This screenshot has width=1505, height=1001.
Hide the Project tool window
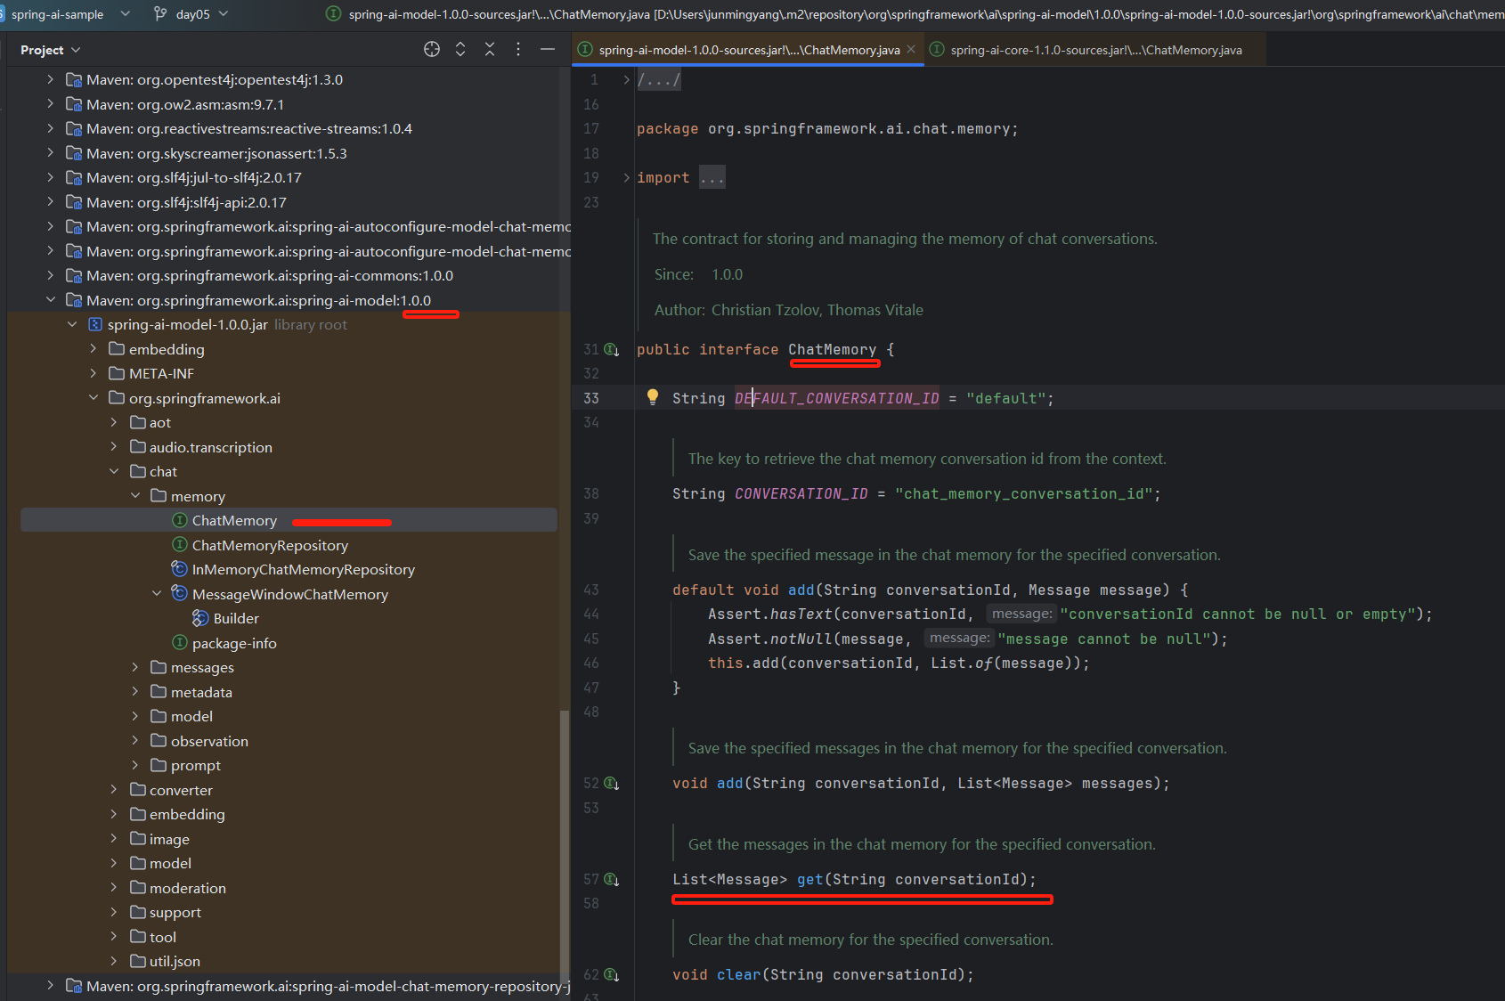(548, 50)
